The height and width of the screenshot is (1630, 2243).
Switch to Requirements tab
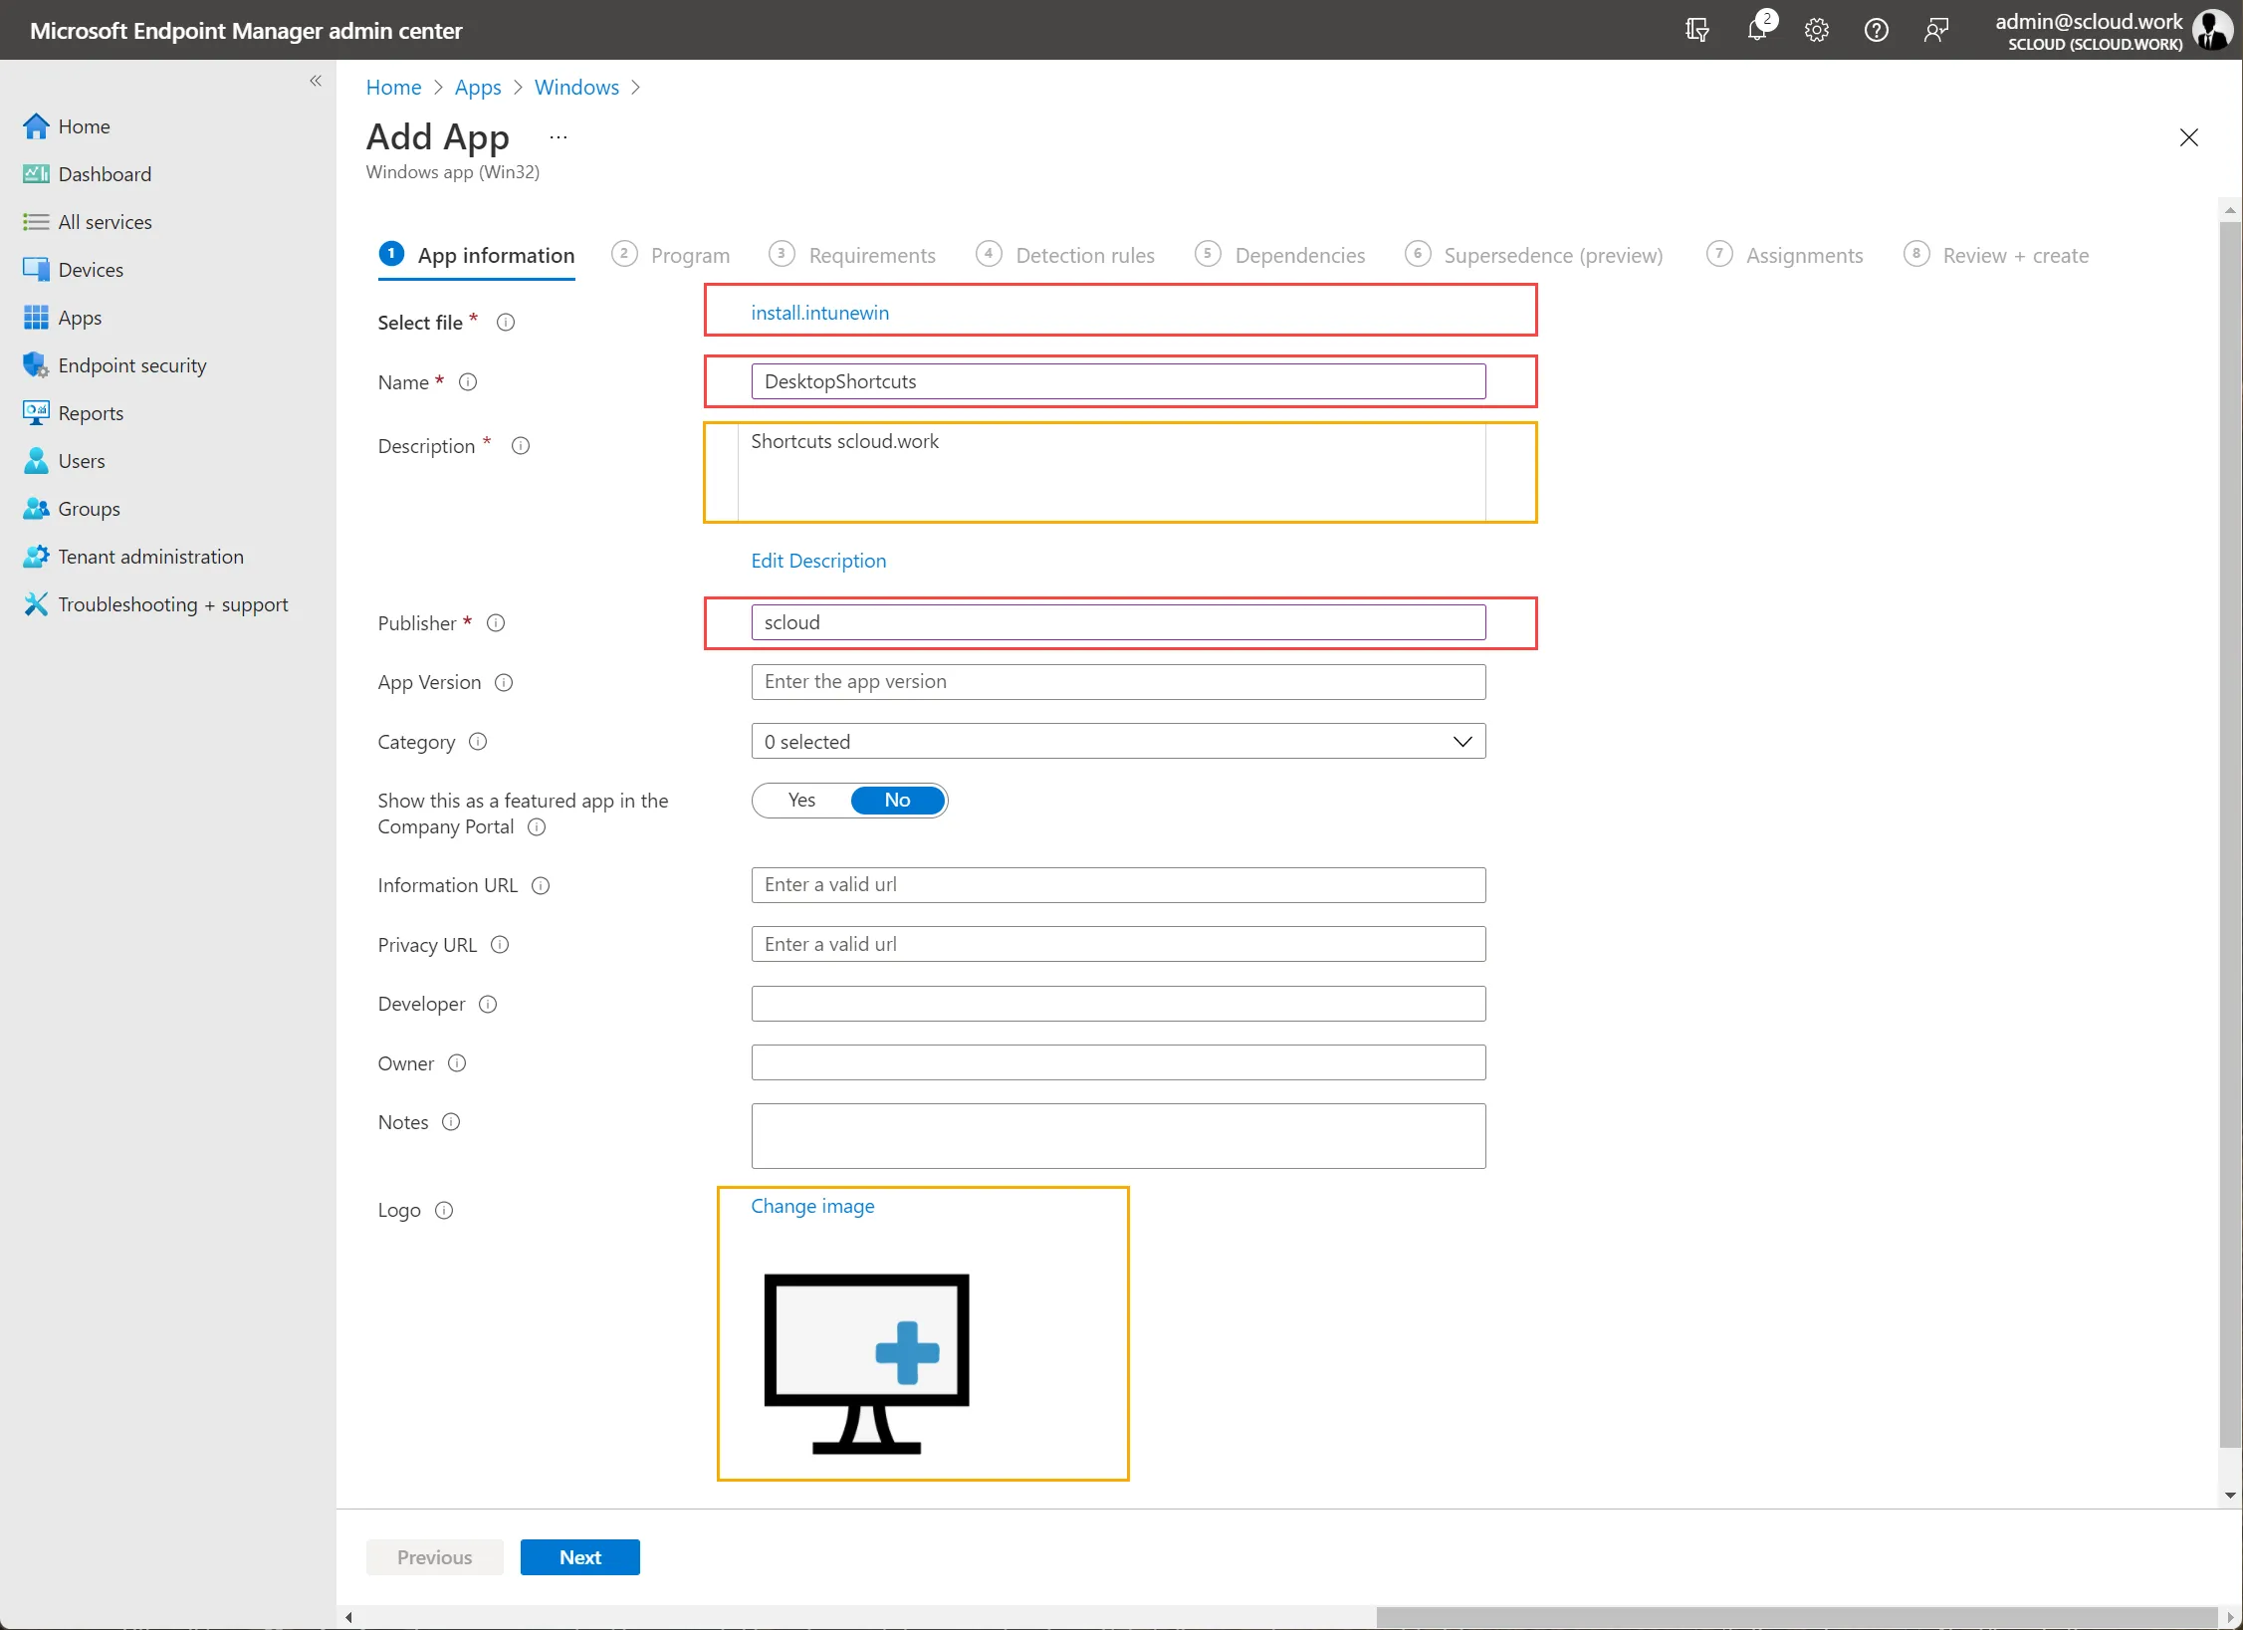point(852,256)
